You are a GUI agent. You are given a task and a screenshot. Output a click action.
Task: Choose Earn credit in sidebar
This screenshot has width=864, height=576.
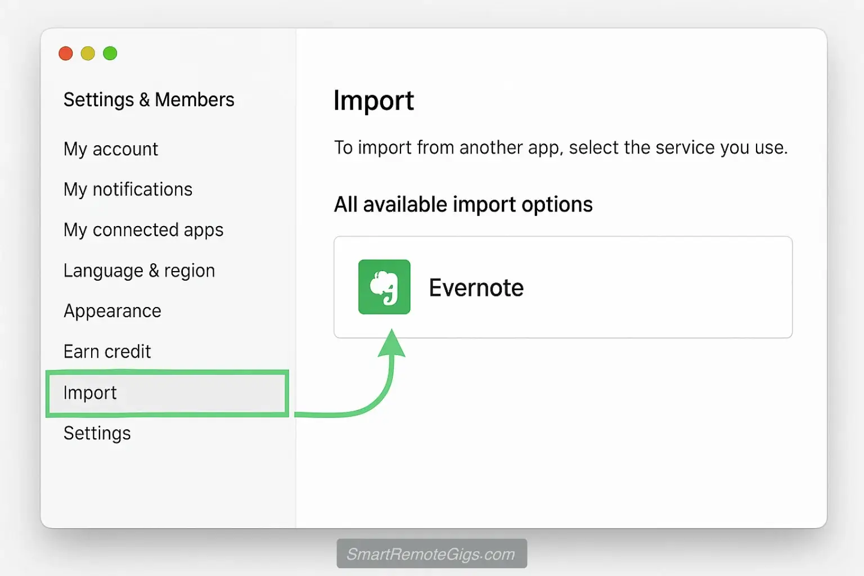107,352
